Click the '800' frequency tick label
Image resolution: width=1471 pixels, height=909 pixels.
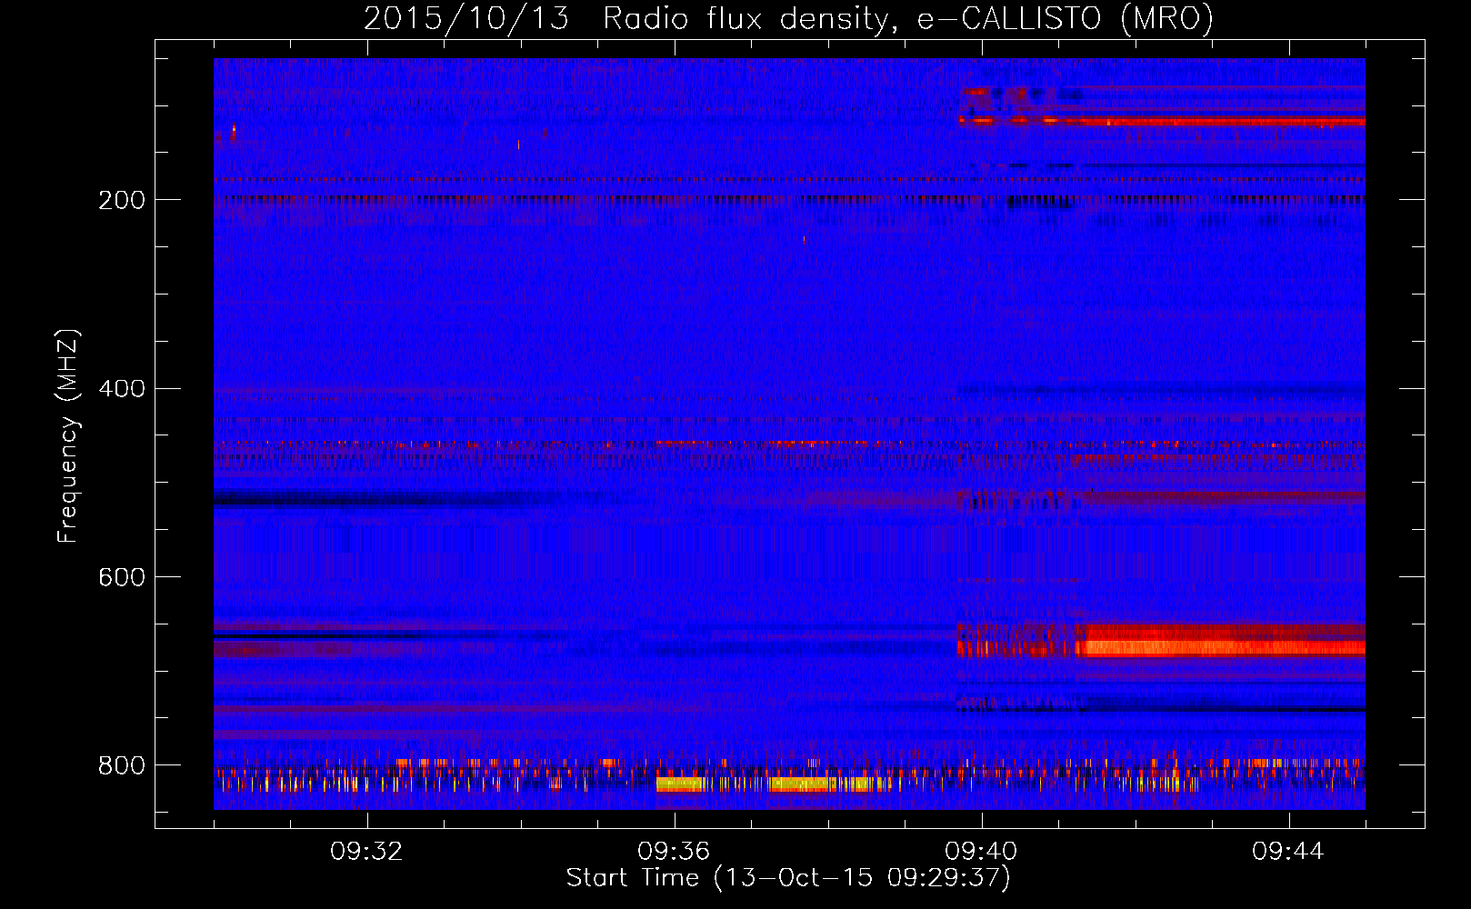tap(122, 765)
